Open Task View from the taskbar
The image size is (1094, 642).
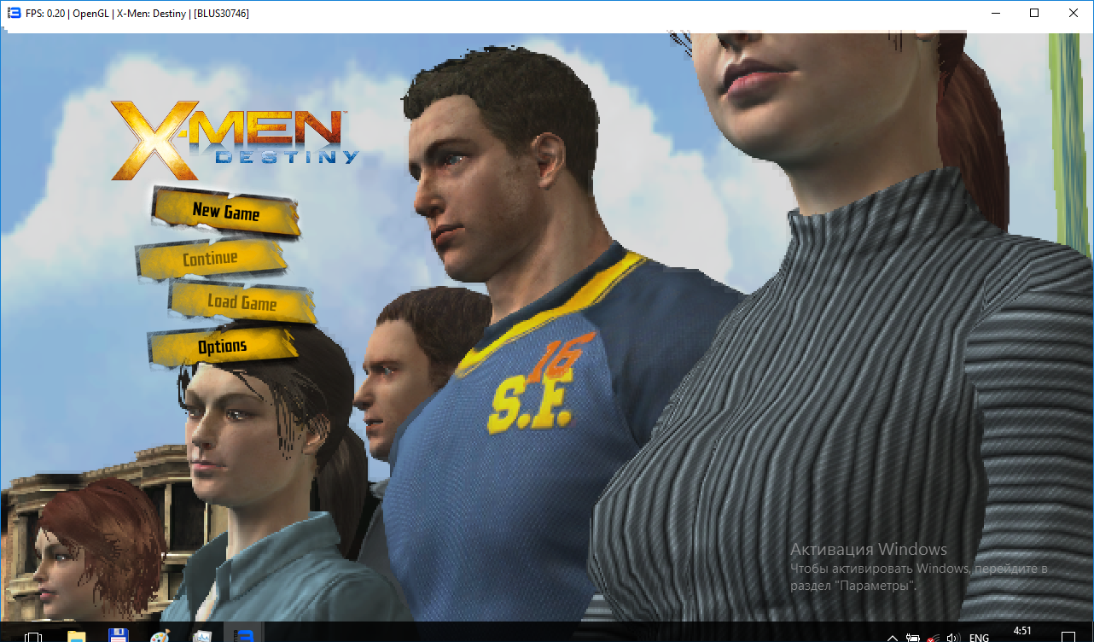pyautogui.click(x=34, y=637)
